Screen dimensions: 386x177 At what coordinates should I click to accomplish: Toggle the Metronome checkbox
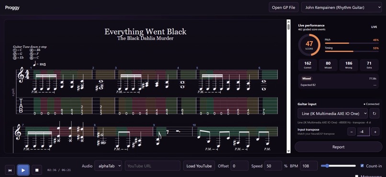357,176
